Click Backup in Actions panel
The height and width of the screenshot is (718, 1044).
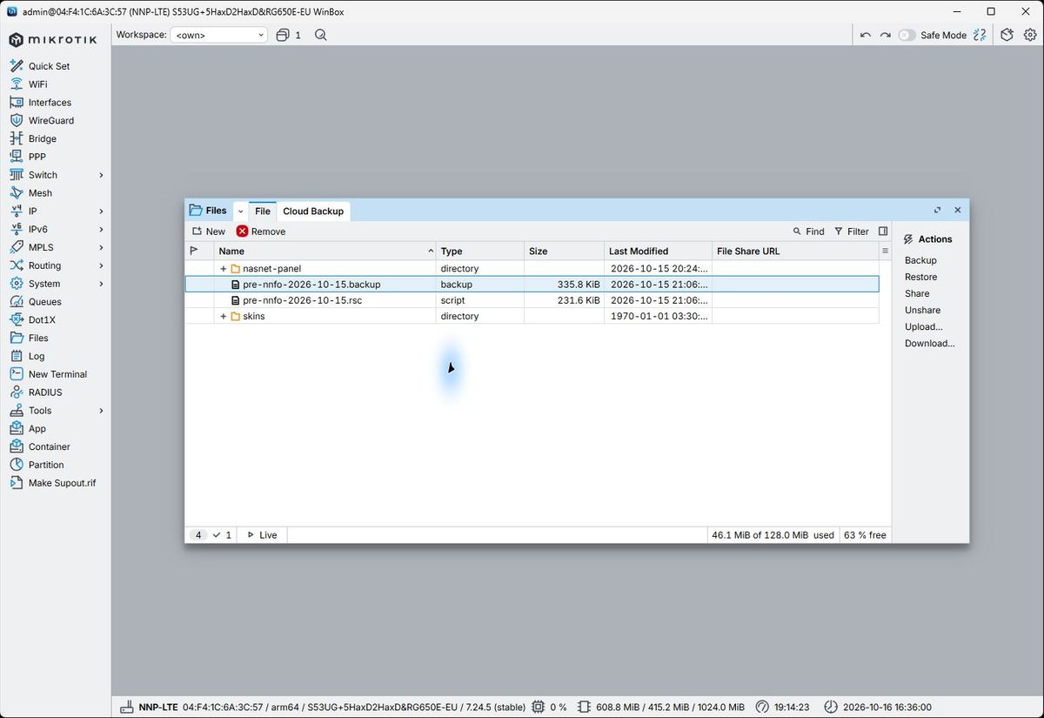pos(920,260)
